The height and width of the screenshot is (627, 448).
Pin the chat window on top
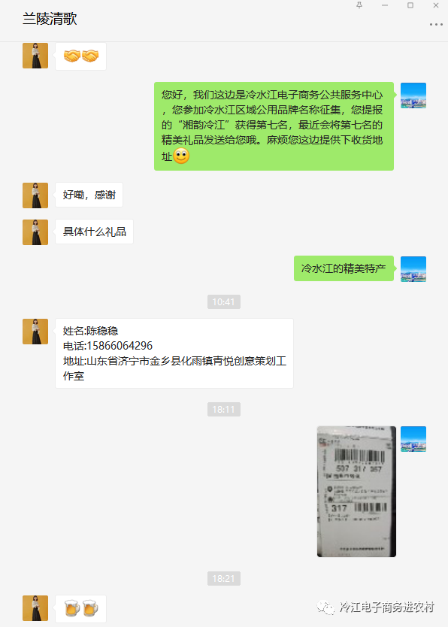359,5
